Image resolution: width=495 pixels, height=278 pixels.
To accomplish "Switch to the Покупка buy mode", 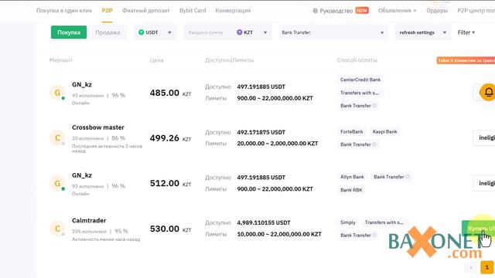I will [x=69, y=32].
